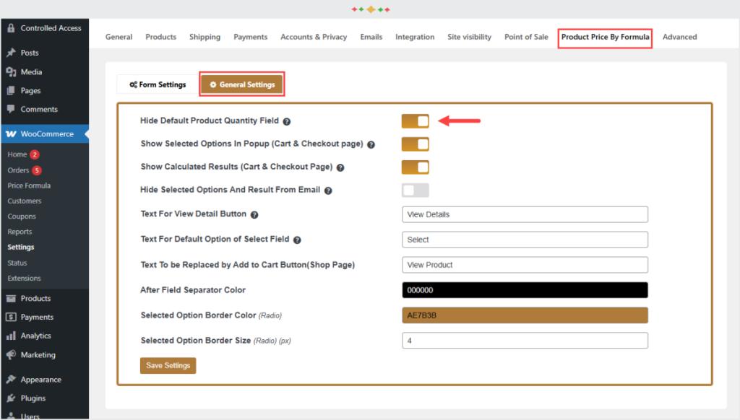This screenshot has height=420, width=740.
Task: Enable Hide Selected Options And Result From Email
Action: point(416,191)
